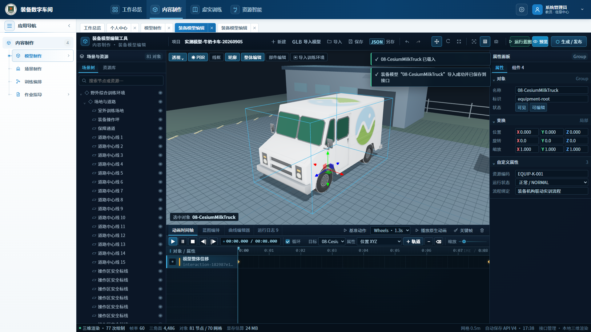
Task: Click the 名称 field 08-CesiumMilkTruck
Action: [552, 90]
